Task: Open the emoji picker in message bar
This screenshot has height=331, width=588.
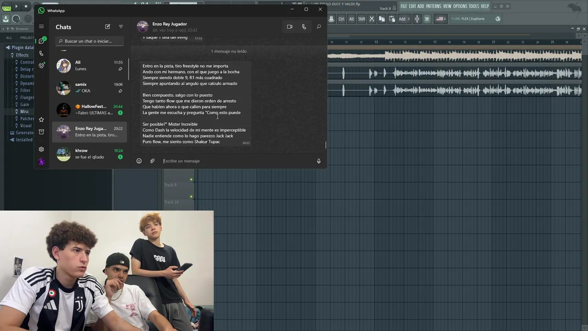Action: pyautogui.click(x=139, y=161)
